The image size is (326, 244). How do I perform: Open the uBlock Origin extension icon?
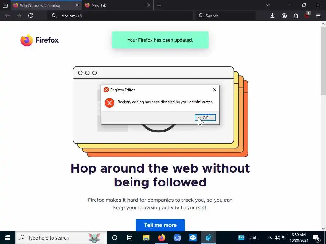tap(307, 15)
